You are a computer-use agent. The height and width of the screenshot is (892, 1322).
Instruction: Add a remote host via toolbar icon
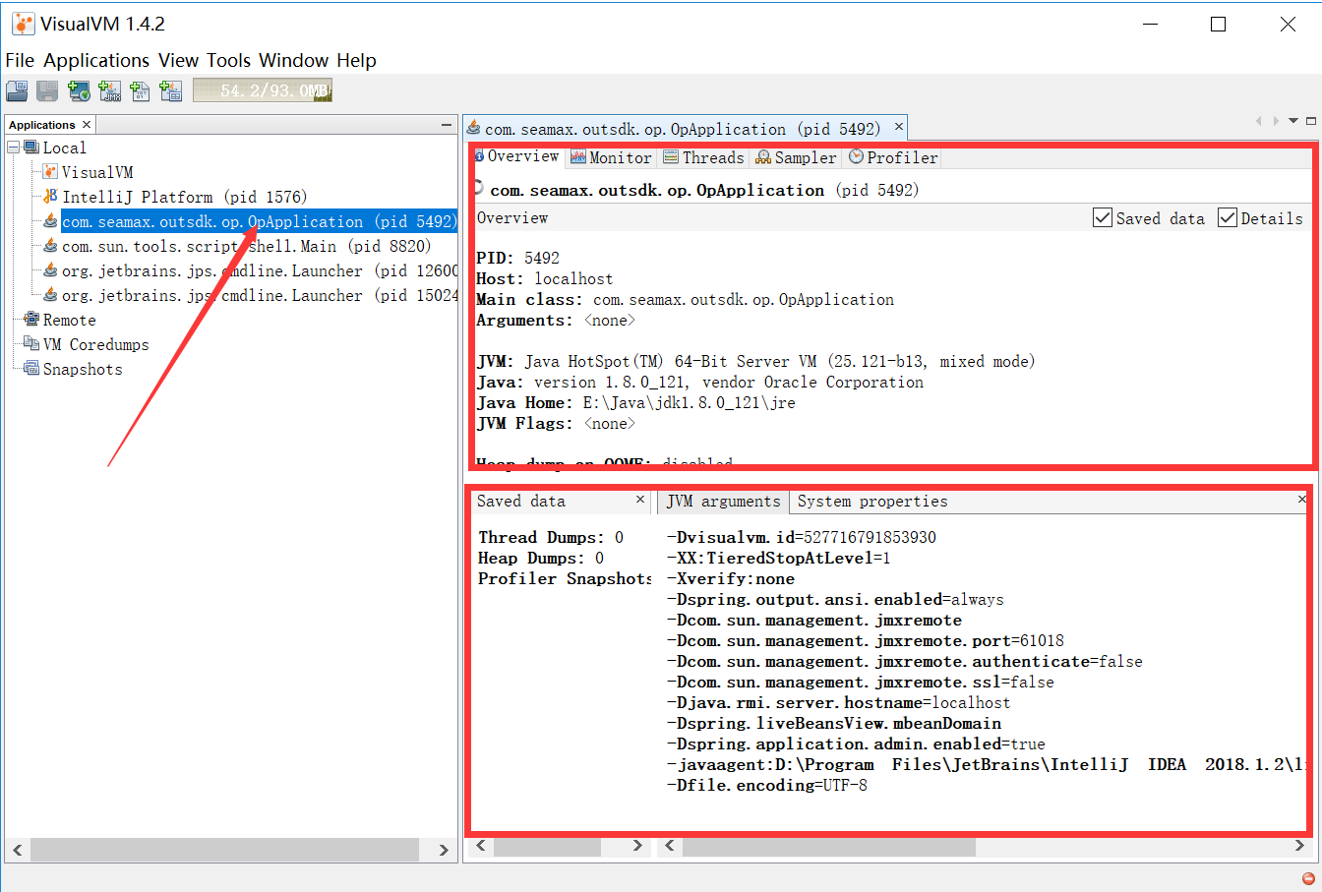79,90
